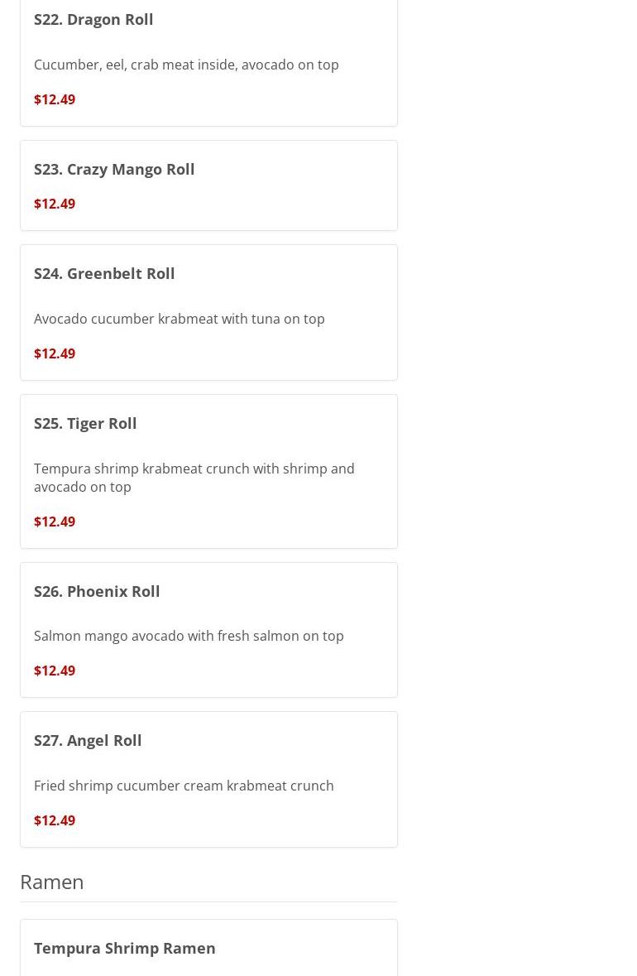
Task: Select the S23. Crazy Mango Roll title
Action: pyautogui.click(x=114, y=169)
